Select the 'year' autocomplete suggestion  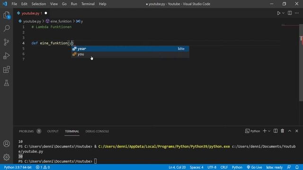(x=130, y=49)
